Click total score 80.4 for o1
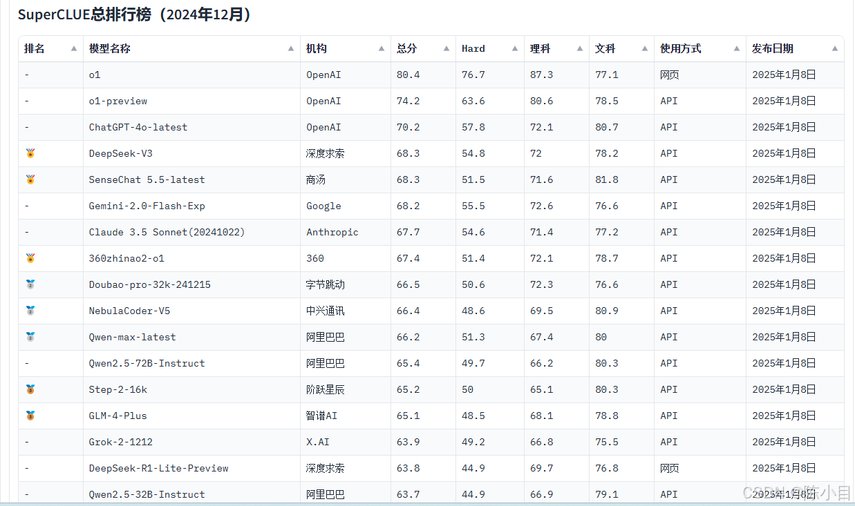855x506 pixels. [408, 75]
